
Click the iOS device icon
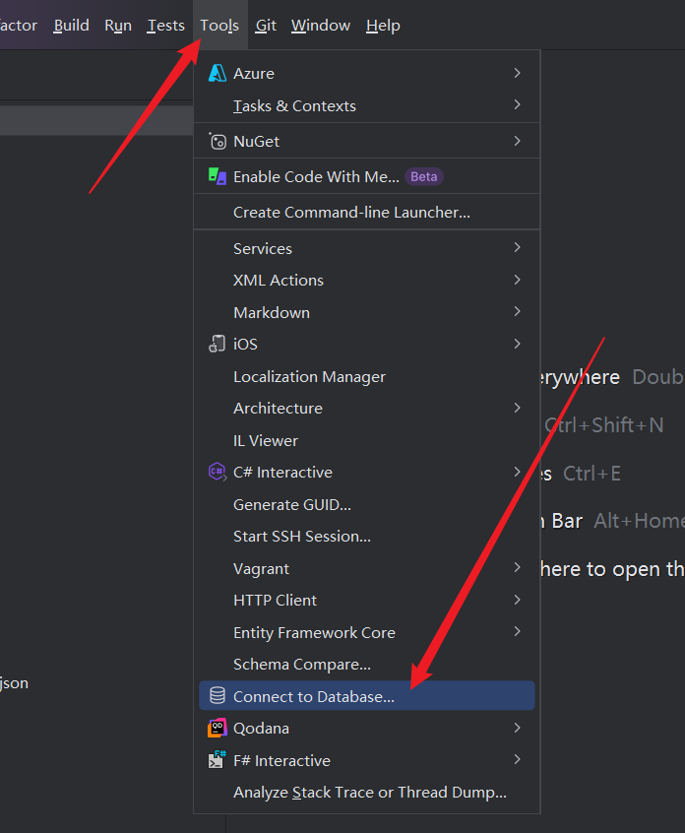pos(218,344)
